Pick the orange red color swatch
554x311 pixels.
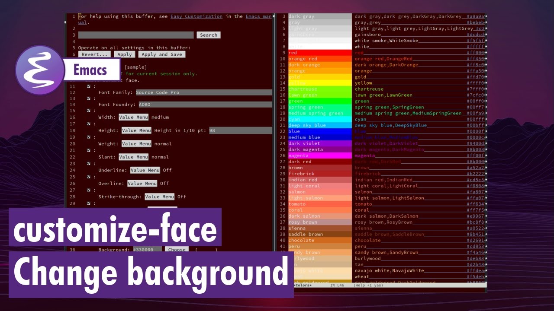[x=319, y=59]
